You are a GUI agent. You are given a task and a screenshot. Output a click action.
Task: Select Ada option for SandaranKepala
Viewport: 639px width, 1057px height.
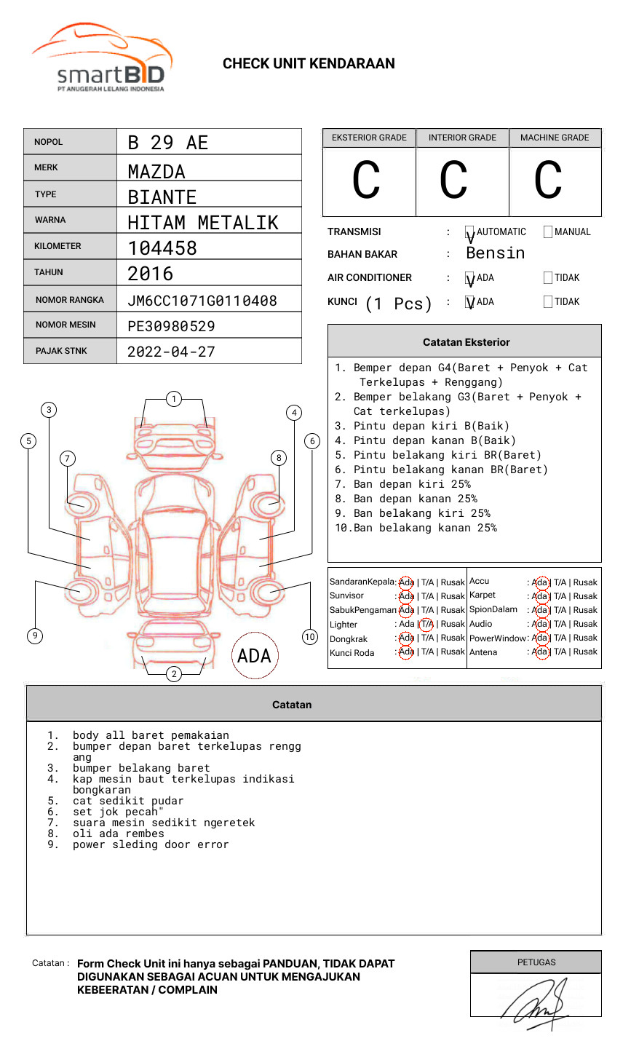point(406,582)
